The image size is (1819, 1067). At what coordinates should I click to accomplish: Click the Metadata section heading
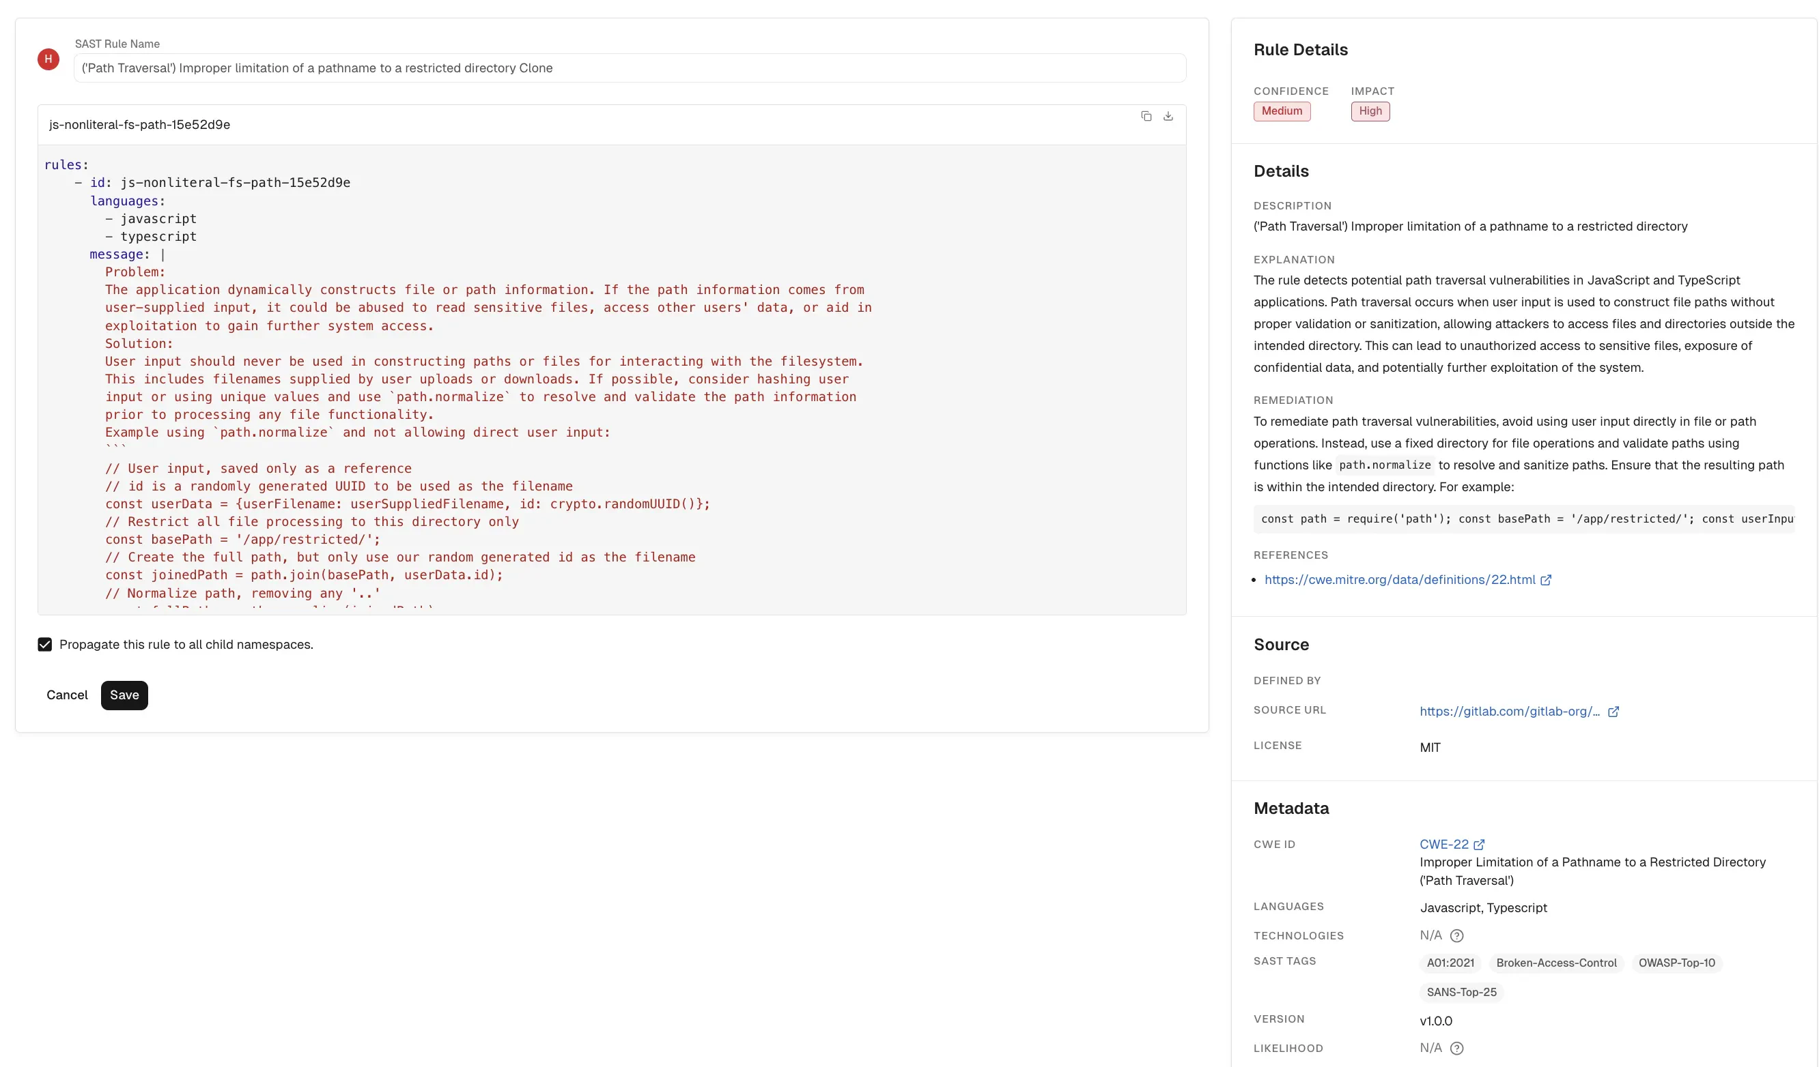1291,808
